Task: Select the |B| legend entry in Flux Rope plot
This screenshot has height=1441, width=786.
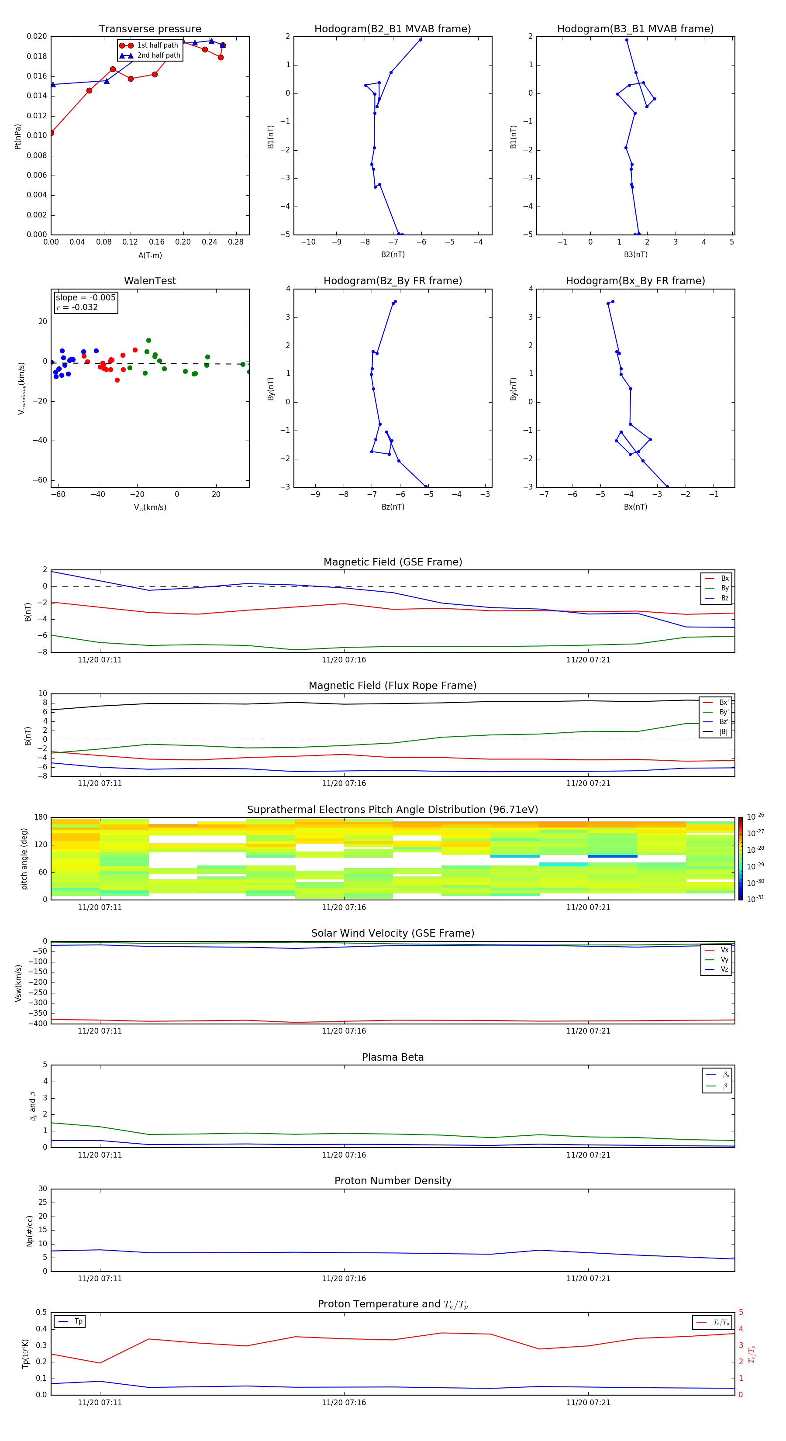Action: point(716,732)
